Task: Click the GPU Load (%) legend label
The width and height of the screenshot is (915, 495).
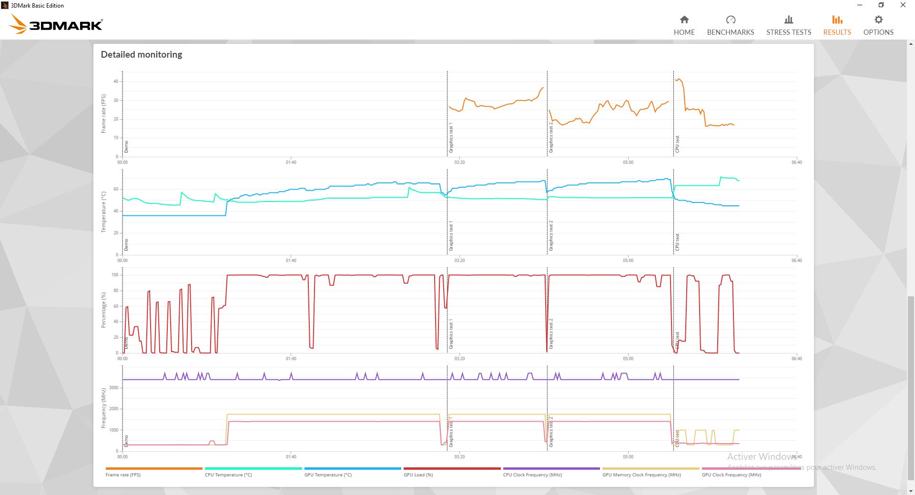Action: 418,475
